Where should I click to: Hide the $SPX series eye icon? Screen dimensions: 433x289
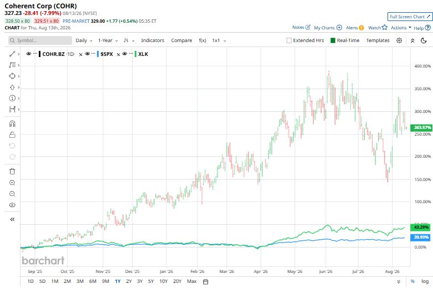pos(87,54)
